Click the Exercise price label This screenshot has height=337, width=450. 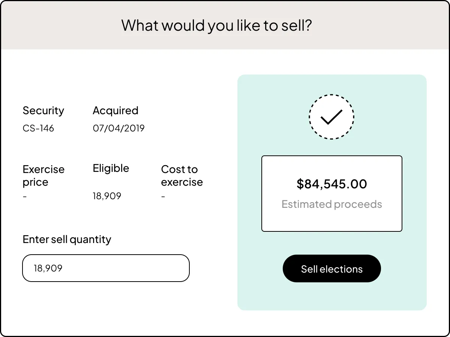(x=43, y=176)
